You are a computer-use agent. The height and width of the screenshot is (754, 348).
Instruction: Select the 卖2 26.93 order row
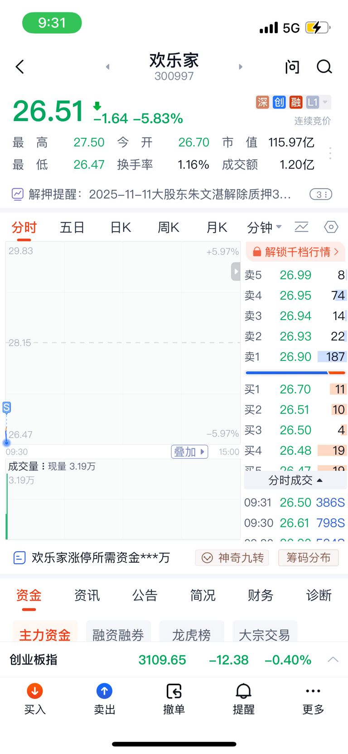[295, 336]
